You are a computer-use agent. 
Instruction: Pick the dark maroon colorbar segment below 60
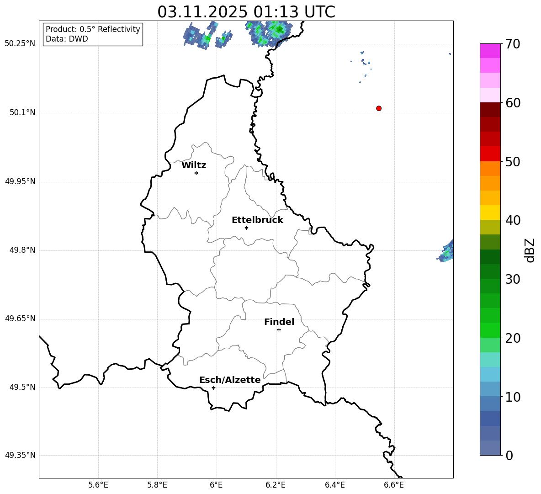[x=490, y=110]
